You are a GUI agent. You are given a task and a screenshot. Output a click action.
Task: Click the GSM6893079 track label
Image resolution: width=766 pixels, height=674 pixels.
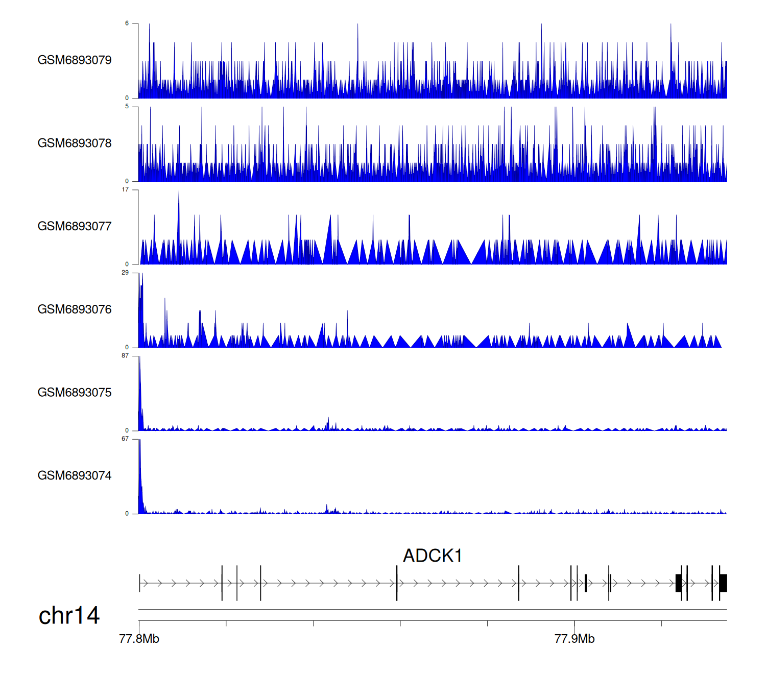tap(75, 60)
